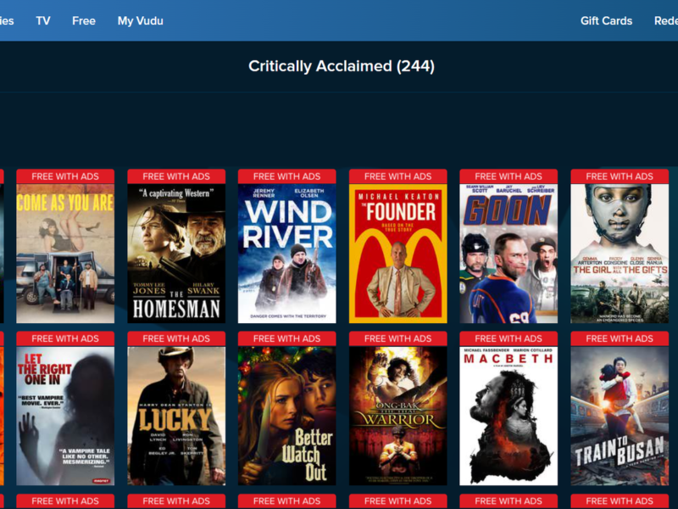Choose The Founder movie poster
Image resolution: width=678 pixels, height=509 pixels.
(397, 254)
